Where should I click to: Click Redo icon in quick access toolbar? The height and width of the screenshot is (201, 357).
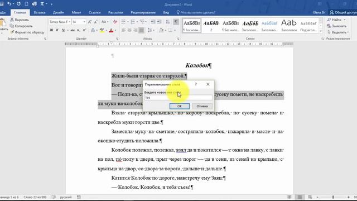18,4
